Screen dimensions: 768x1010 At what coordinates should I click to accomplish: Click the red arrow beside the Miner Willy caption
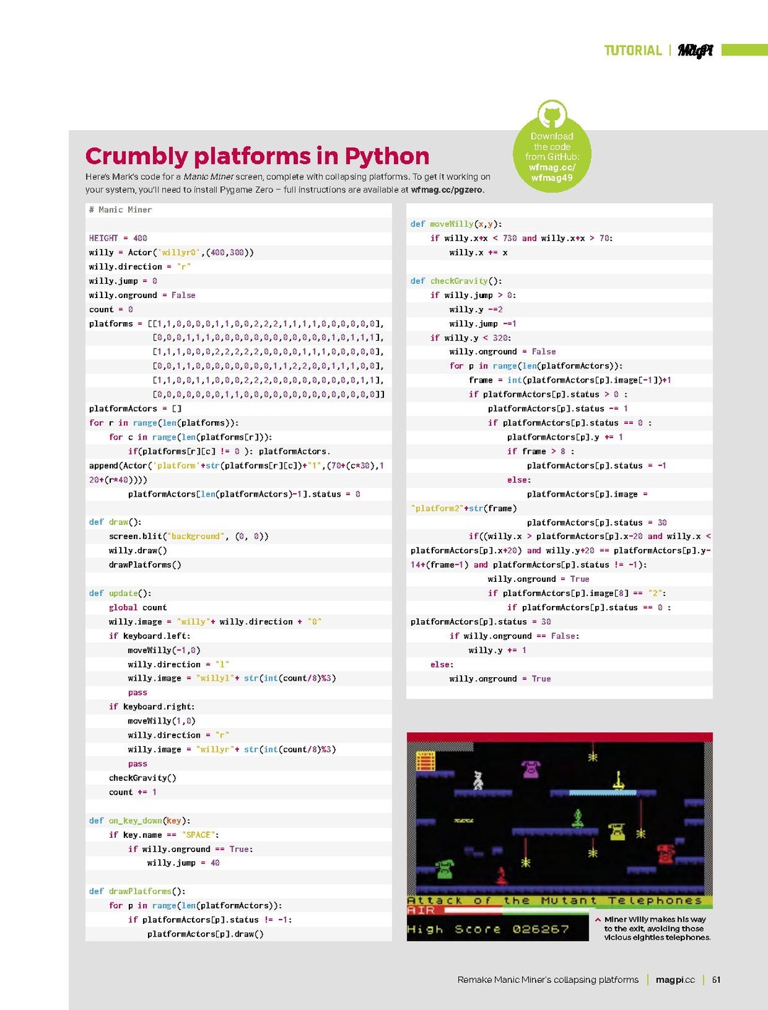click(x=597, y=920)
